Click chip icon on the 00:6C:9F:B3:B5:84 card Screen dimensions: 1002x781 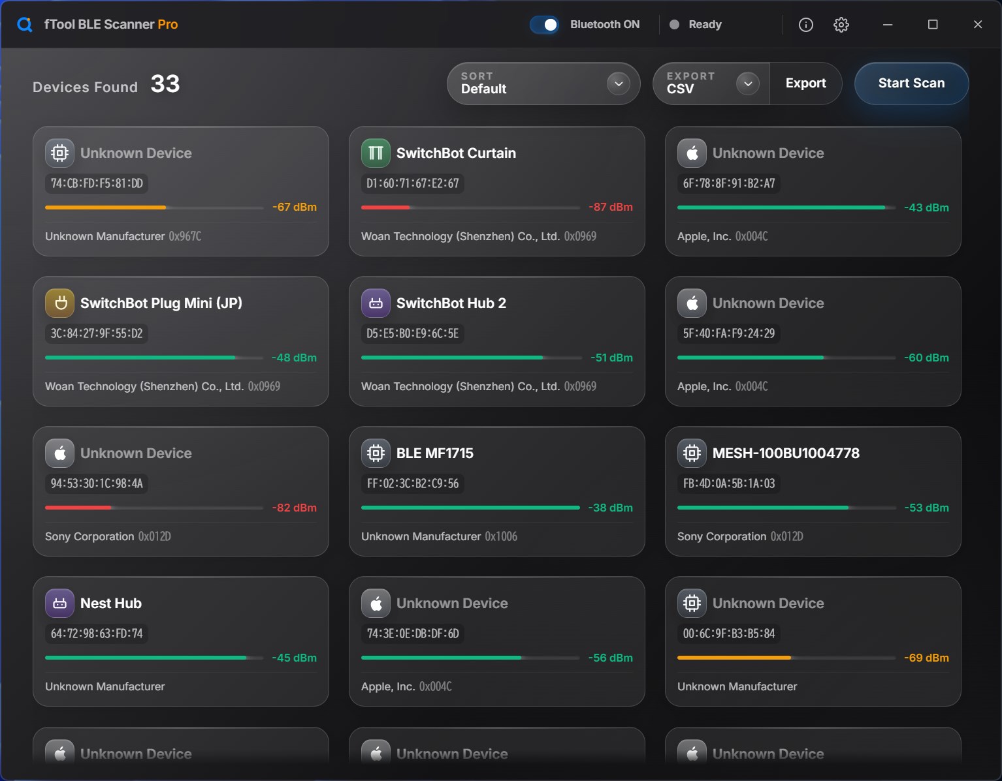(x=692, y=604)
